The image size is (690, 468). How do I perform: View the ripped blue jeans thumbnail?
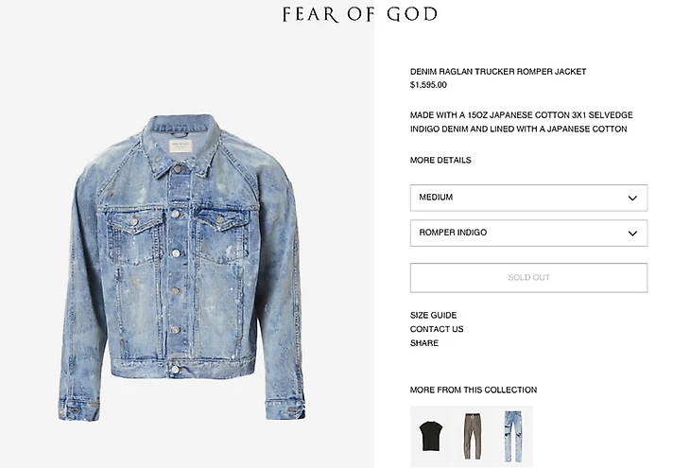tap(512, 435)
